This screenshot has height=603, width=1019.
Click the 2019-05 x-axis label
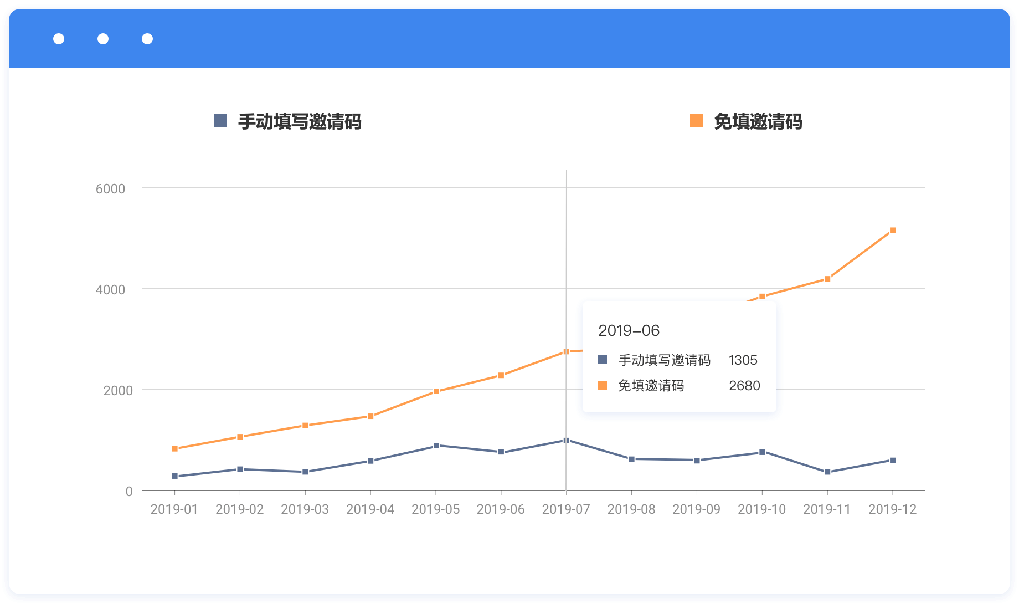(x=436, y=509)
